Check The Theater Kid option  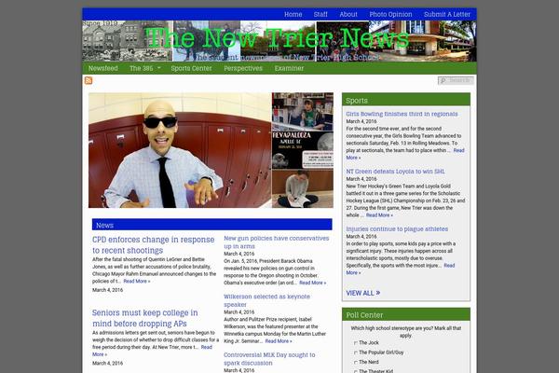(356, 371)
